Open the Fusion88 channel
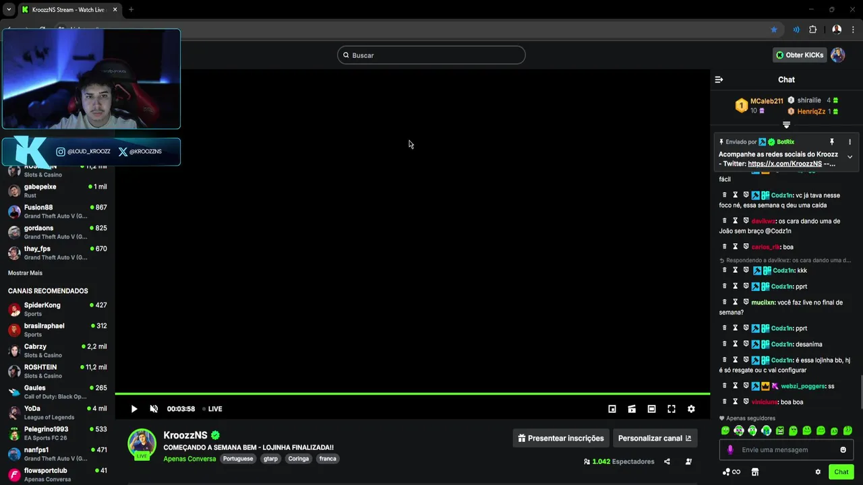Viewport: 863px width, 485px height. 57,212
